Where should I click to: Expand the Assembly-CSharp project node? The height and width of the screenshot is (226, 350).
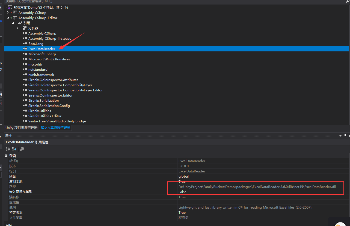coord(8,13)
